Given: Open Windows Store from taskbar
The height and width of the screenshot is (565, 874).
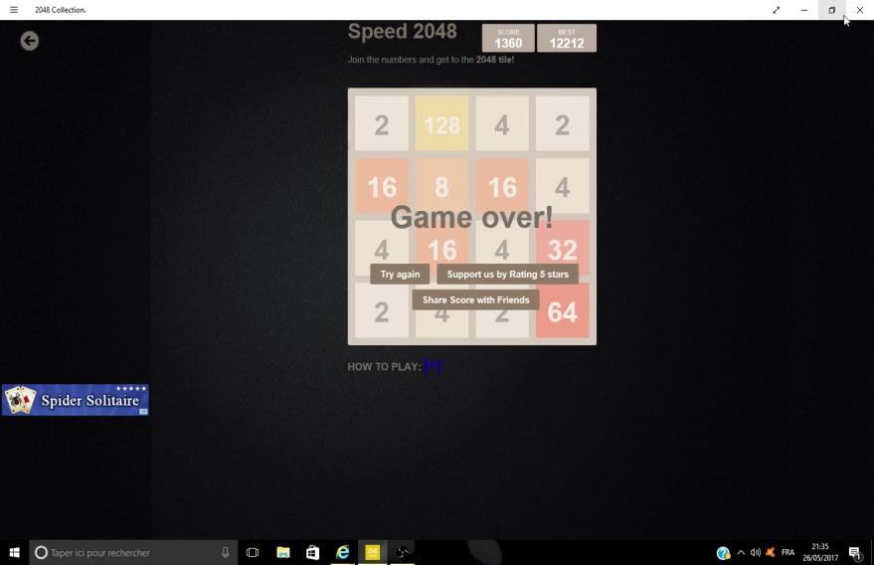Looking at the screenshot, I should (312, 552).
